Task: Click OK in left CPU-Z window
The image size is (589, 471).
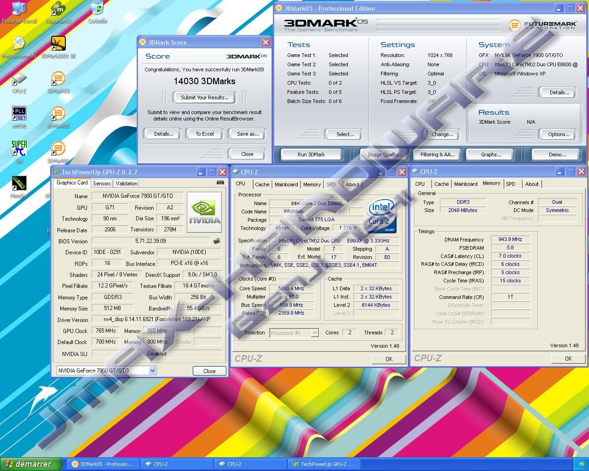Action: point(389,359)
